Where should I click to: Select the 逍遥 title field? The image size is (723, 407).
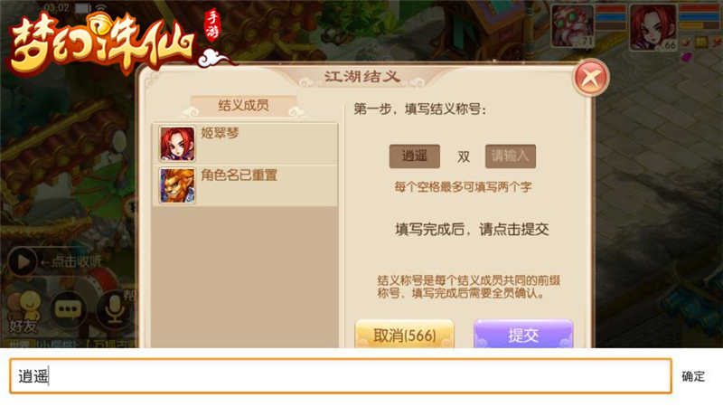[x=415, y=156]
